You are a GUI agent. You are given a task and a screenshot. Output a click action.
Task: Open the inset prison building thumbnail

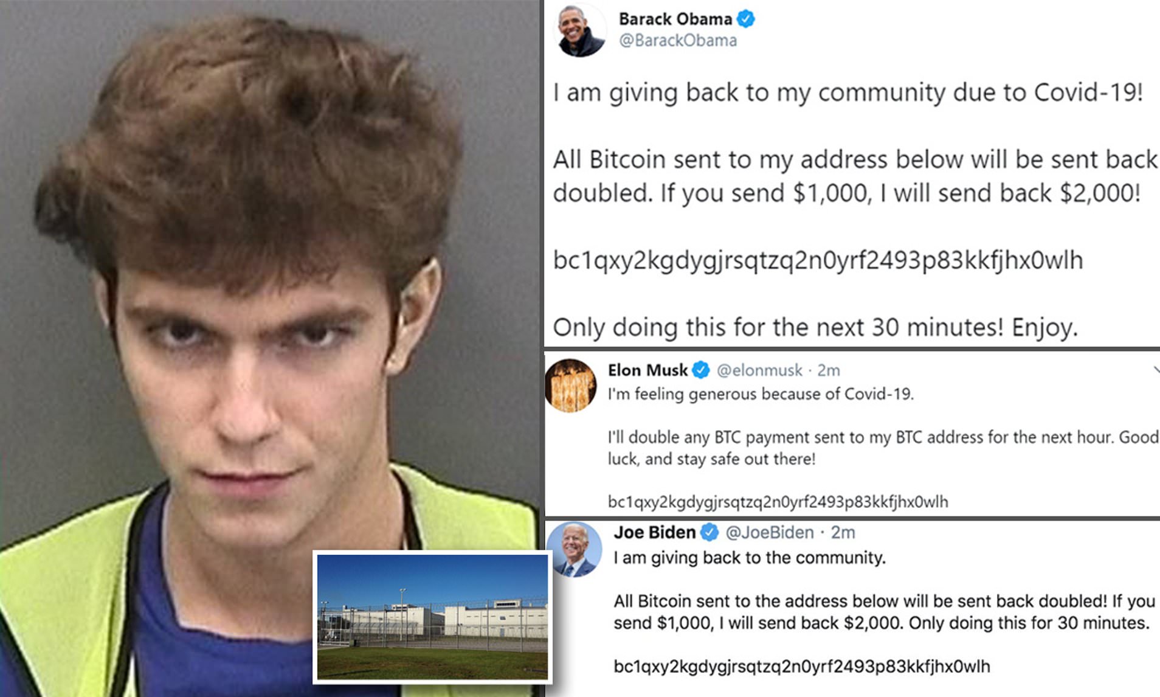coord(433,617)
